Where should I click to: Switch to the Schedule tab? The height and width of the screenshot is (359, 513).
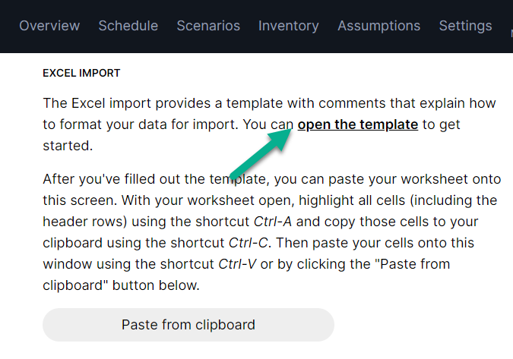(x=128, y=26)
